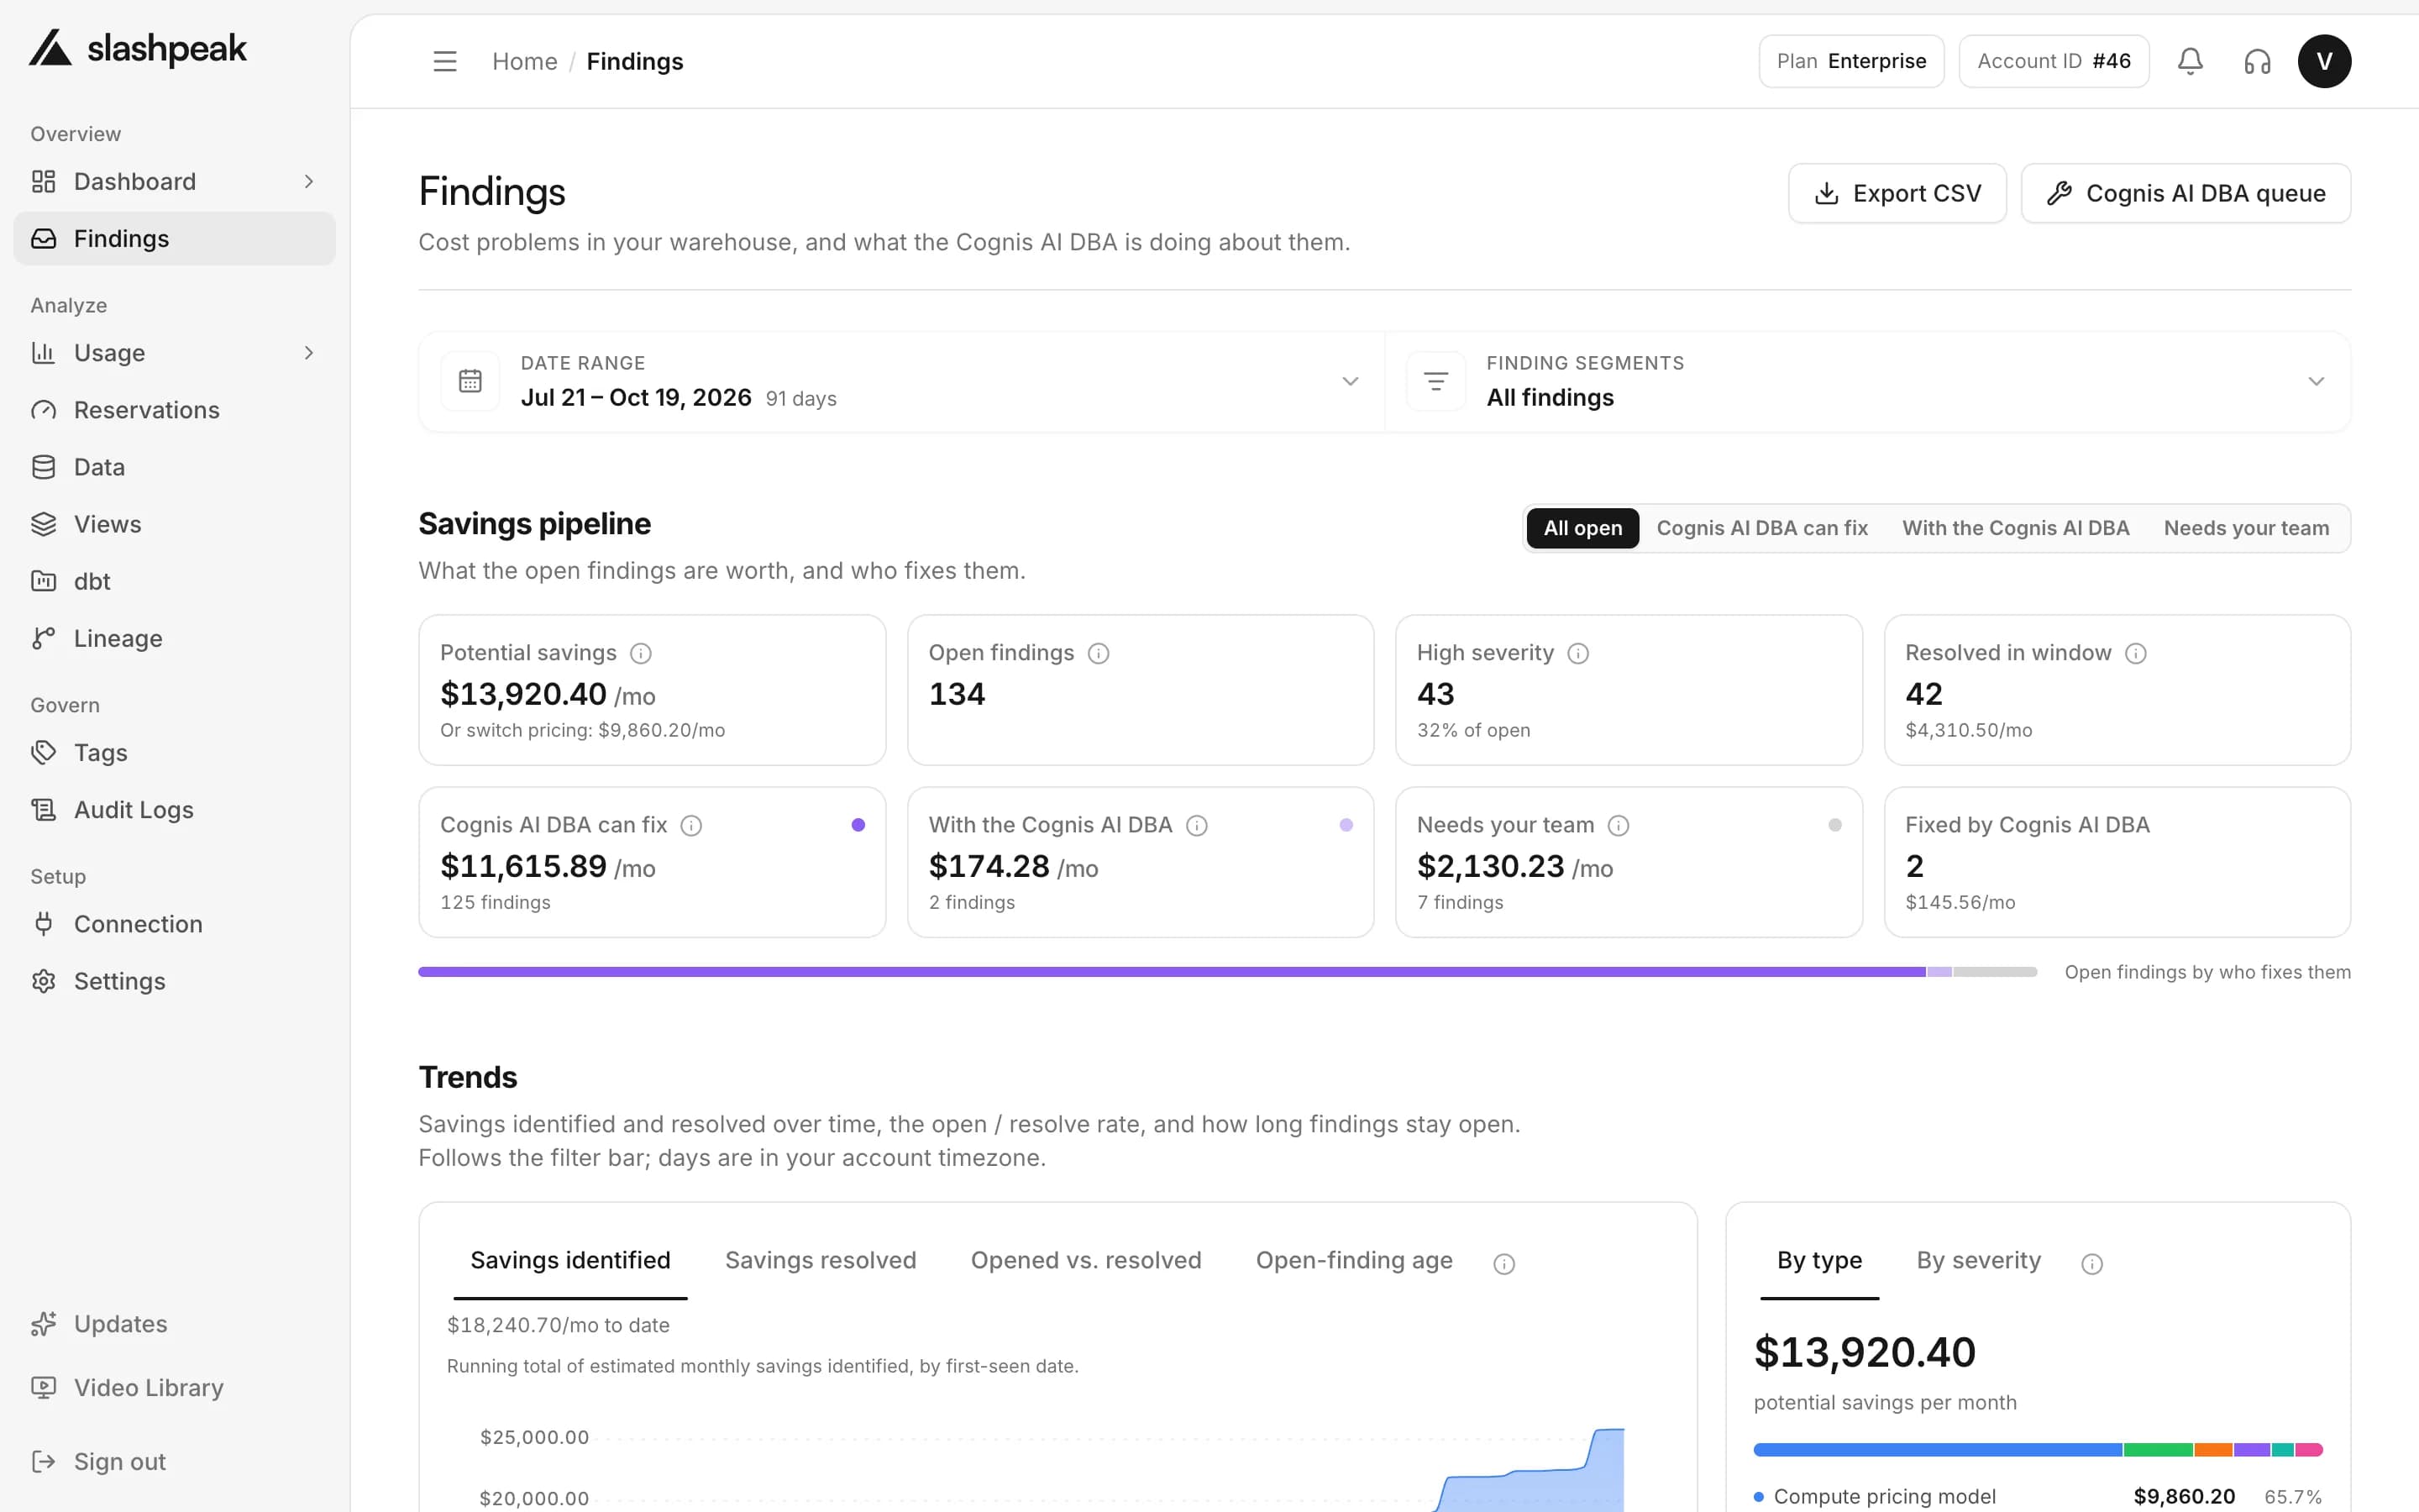Click the info icon beside Open-finding age
Viewport: 2419px width, 1512px height.
(1504, 1264)
